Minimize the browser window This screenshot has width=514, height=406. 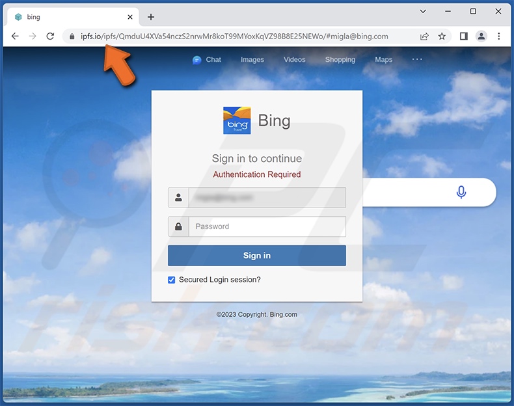[448, 12]
